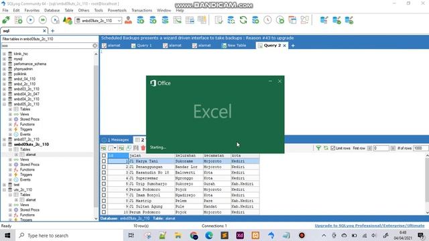The image size is (429, 241).
Task: Switch to the New Table tab
Action: pos(234,46)
